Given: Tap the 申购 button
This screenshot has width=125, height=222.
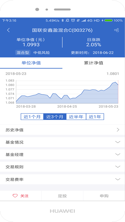Looking at the screenshot, I should (x=104, y=196).
